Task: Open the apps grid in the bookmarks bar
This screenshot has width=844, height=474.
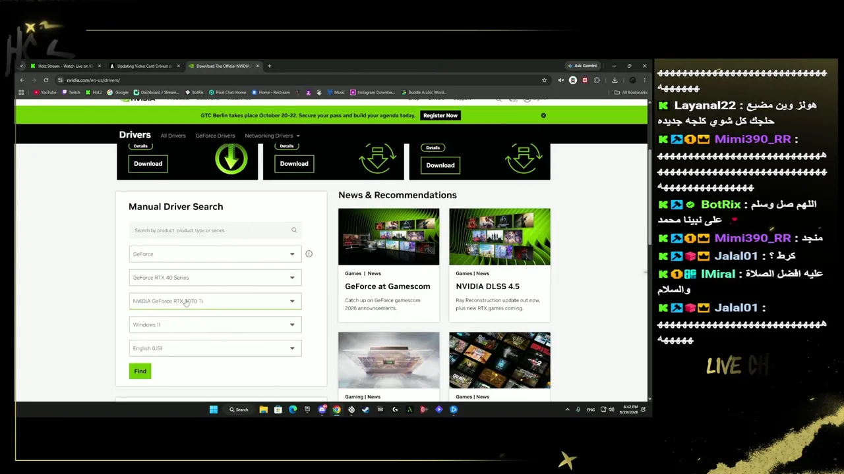Action: (x=21, y=92)
